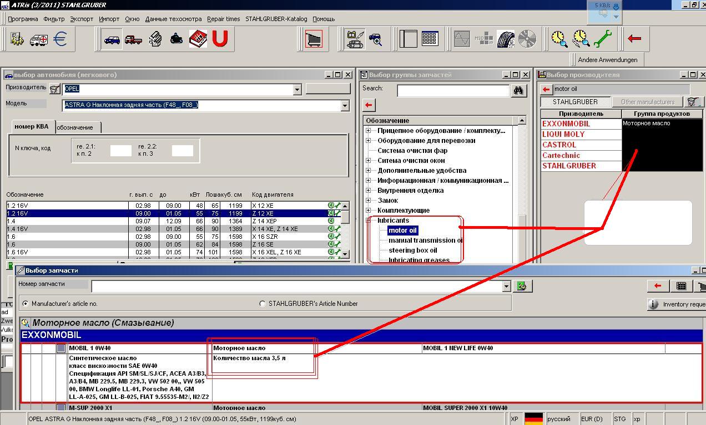
Task: Select STAHLGRUBER's Article Number radio button
Action: 263,304
